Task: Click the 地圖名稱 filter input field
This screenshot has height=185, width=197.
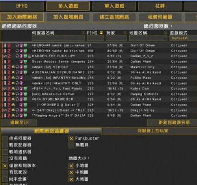Action: coord(148,38)
